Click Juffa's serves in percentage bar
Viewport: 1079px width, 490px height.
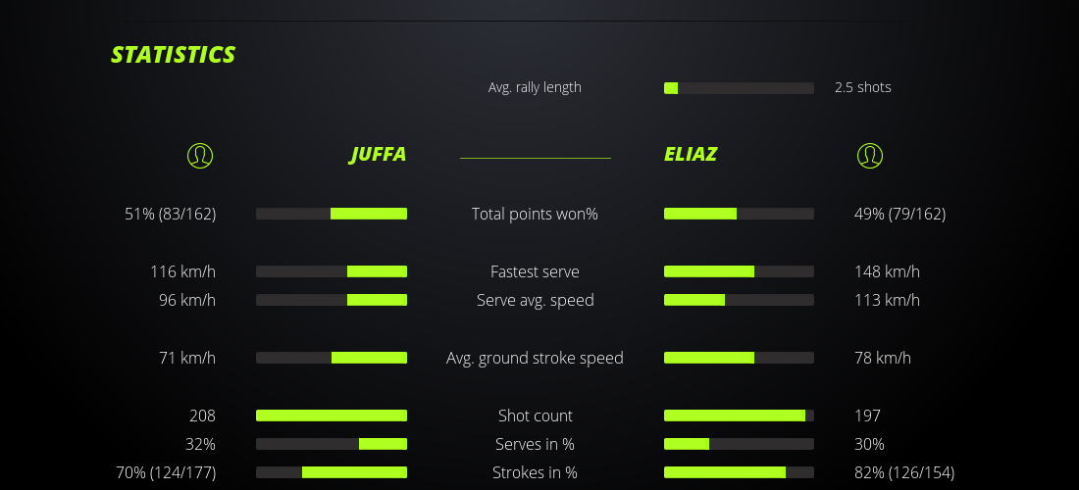click(332, 444)
